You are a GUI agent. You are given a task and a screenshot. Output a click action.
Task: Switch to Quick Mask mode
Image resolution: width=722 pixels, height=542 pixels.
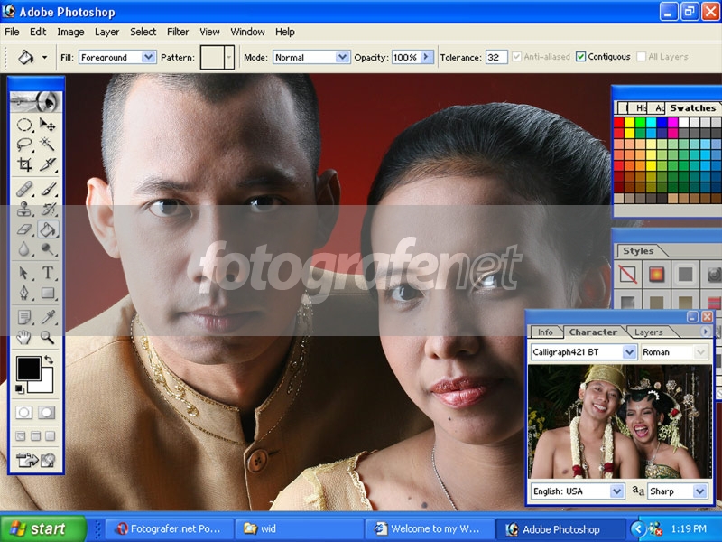click(47, 413)
